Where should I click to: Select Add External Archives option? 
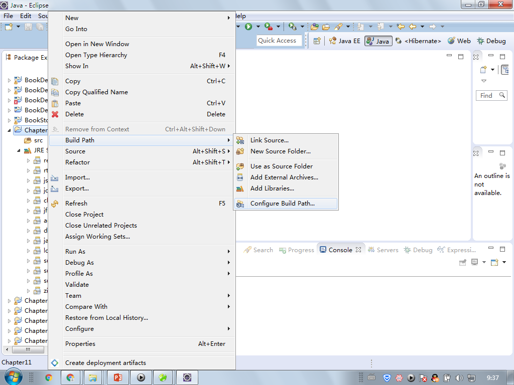pyautogui.click(x=284, y=177)
